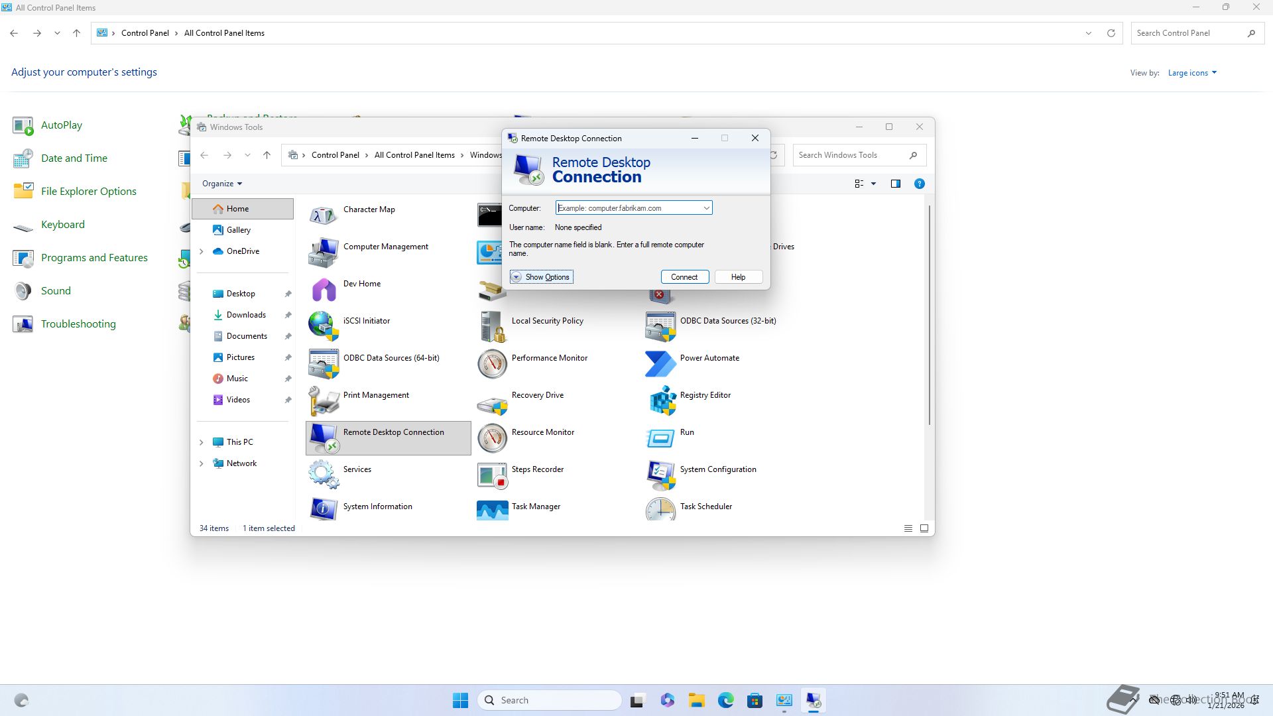Switch to large icons view in the status bar
This screenshot has height=716, width=1273.
click(x=924, y=528)
